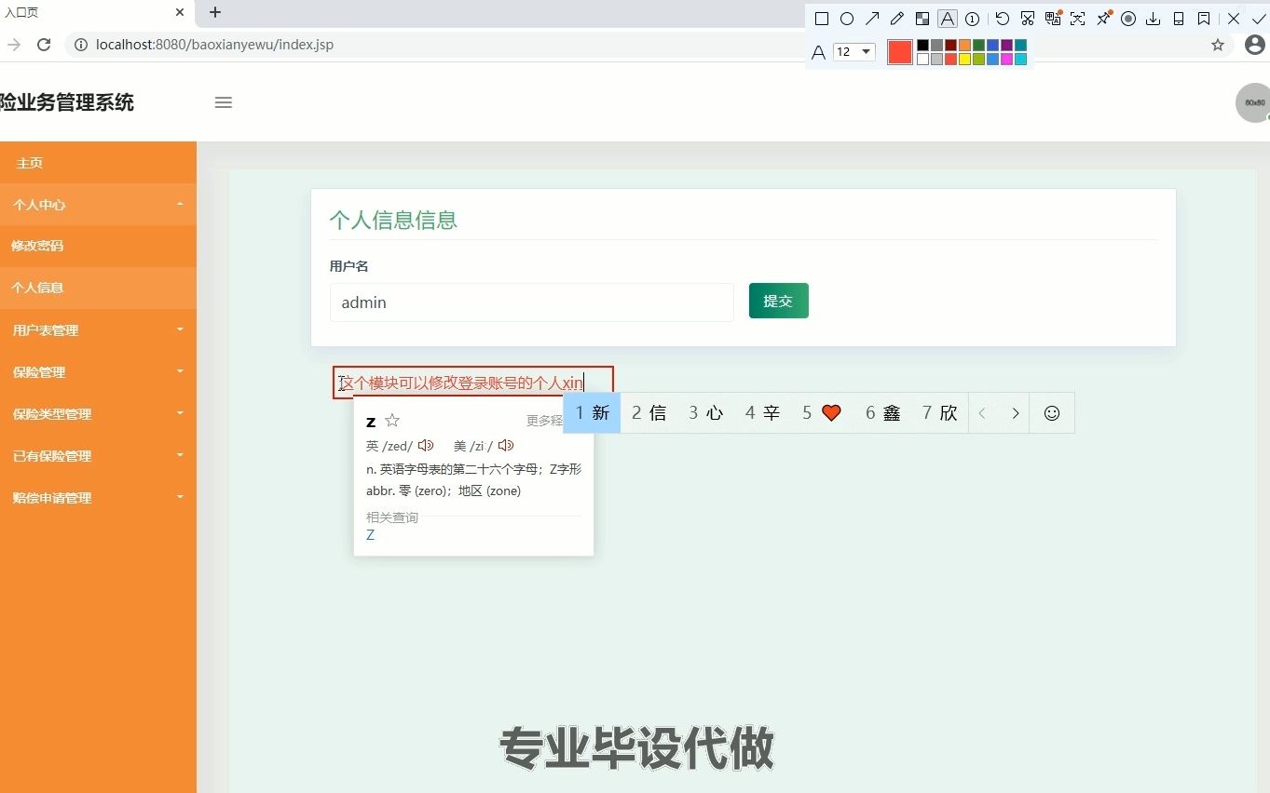Pick the current red color swatch
Image resolution: width=1270 pixels, height=793 pixels.
899,52
